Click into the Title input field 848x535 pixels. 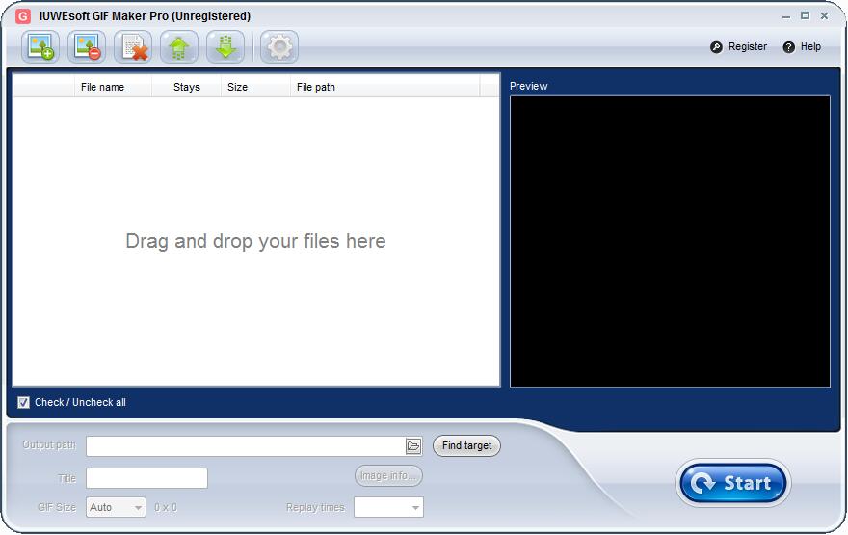146,478
